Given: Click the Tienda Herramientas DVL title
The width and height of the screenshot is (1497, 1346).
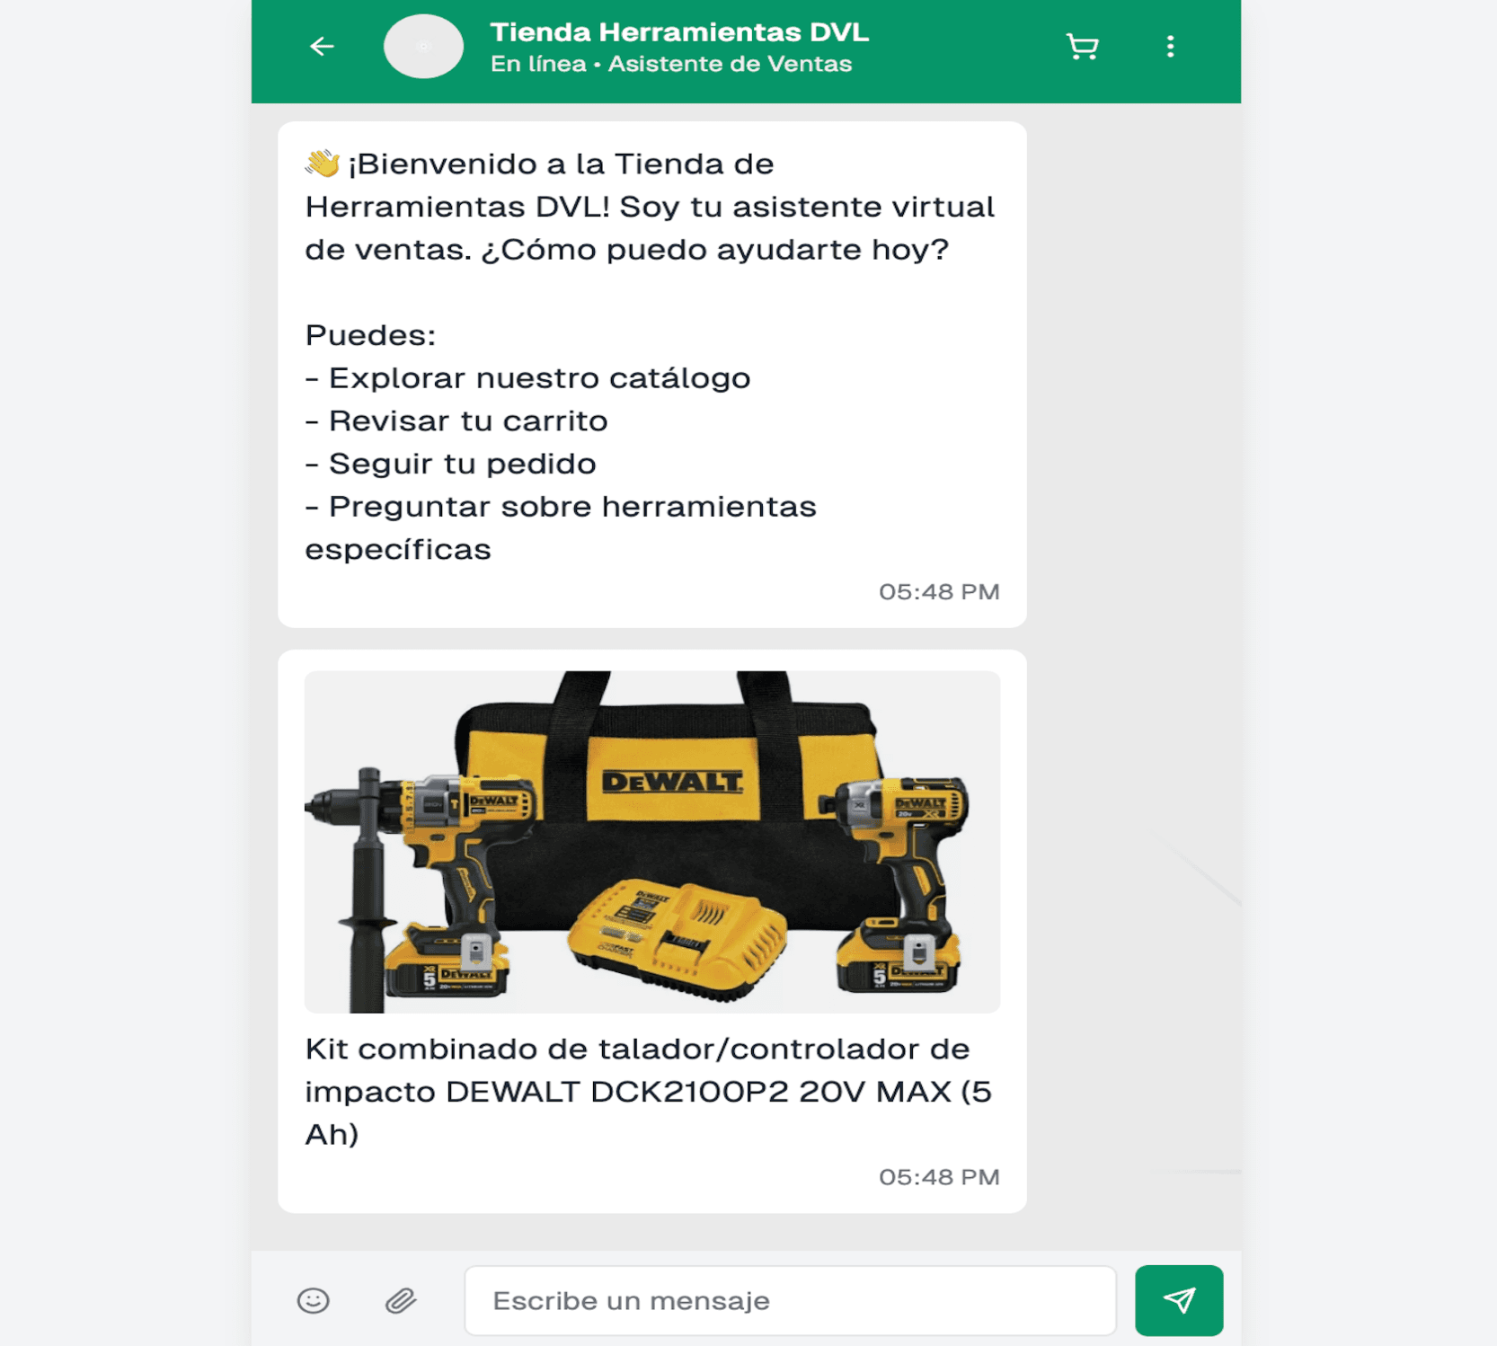Looking at the screenshot, I should point(678,32).
